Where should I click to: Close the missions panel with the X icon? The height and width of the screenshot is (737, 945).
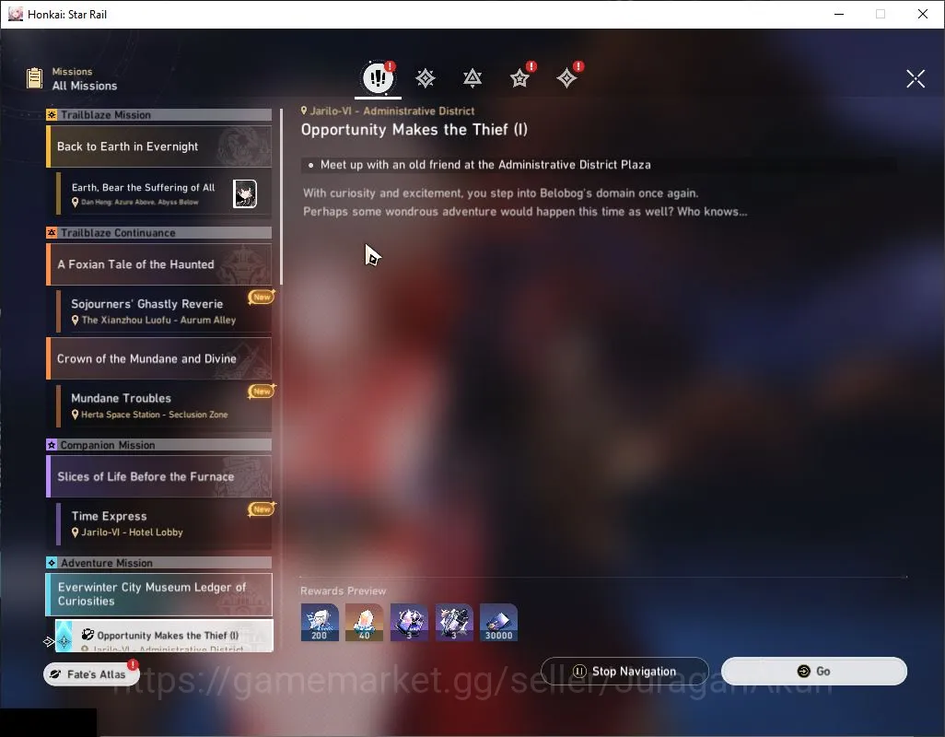[915, 77]
